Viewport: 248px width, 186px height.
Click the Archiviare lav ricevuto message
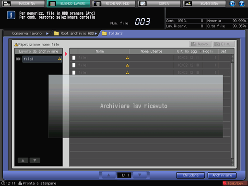[134, 106]
